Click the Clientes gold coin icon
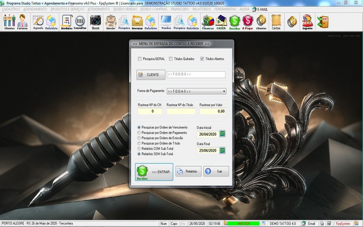This screenshot has width=363, height=227. [261, 22]
